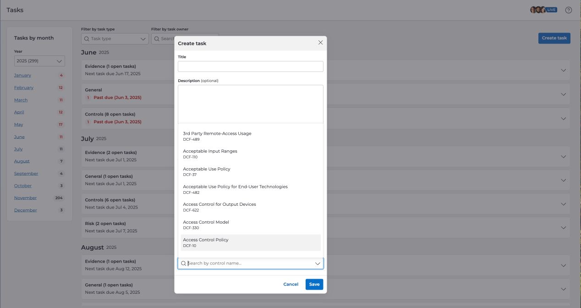Click the Save button
581x308 pixels.
(314, 284)
